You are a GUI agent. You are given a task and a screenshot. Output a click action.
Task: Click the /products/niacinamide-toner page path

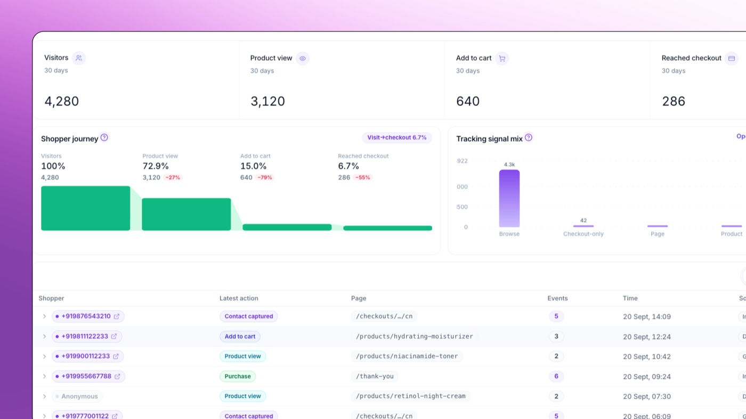[x=407, y=356]
